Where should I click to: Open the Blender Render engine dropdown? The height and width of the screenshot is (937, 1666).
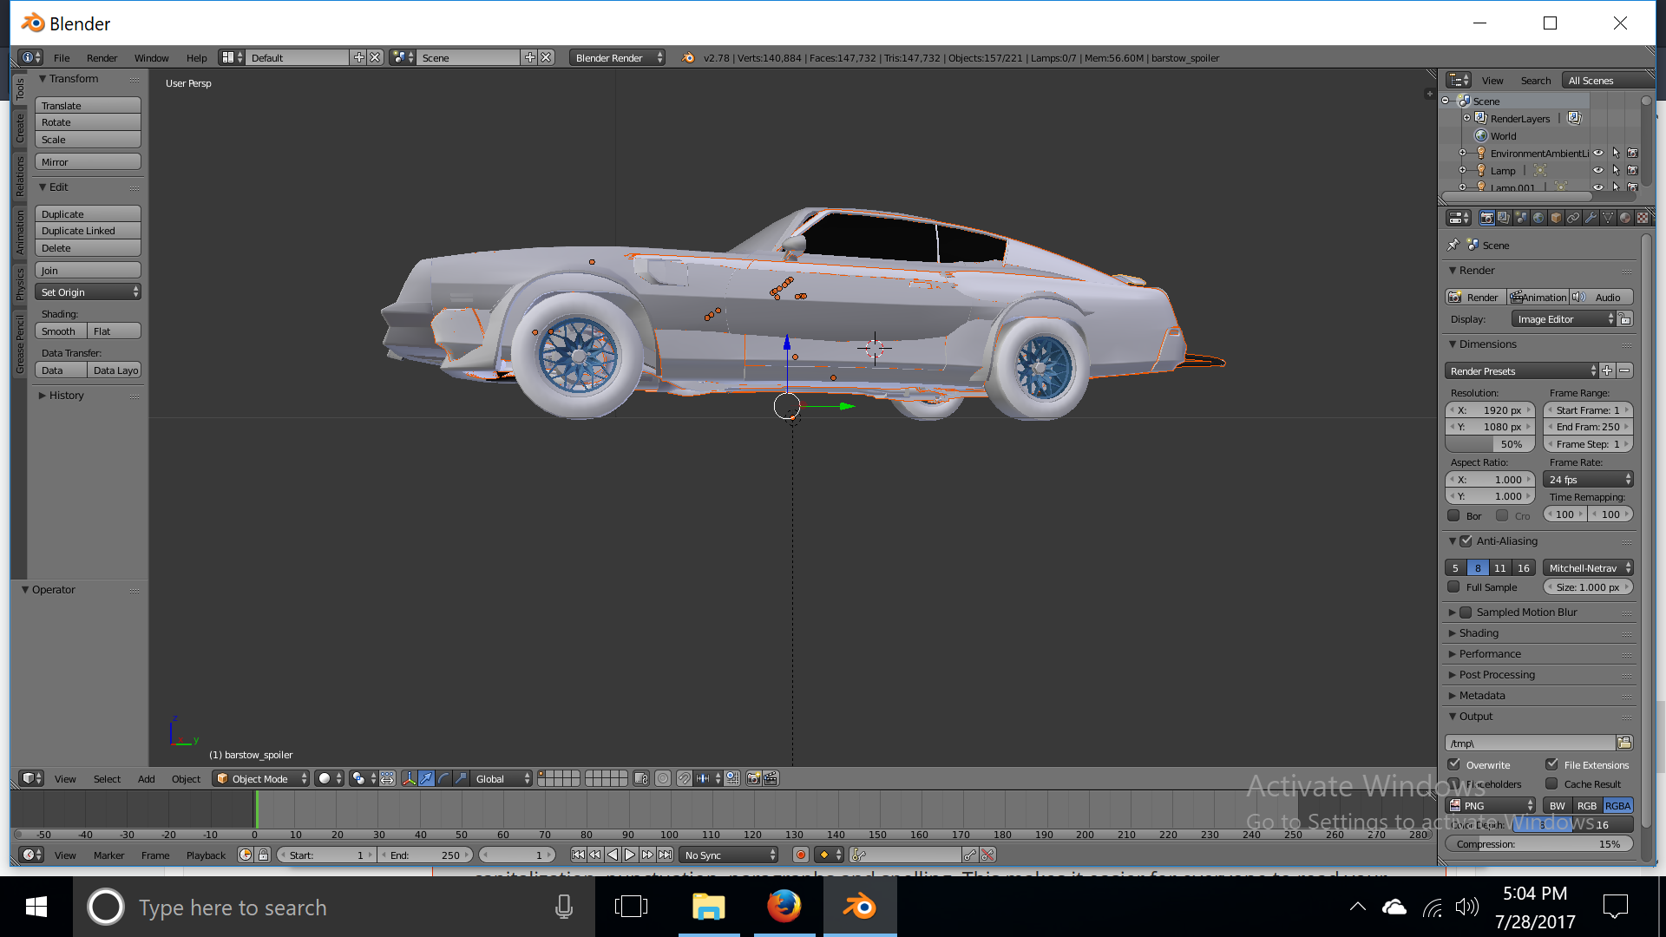(x=617, y=57)
